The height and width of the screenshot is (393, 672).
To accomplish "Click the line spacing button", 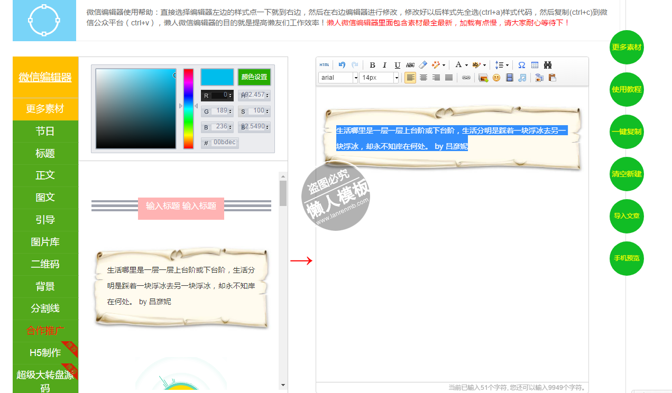I will click(x=499, y=65).
